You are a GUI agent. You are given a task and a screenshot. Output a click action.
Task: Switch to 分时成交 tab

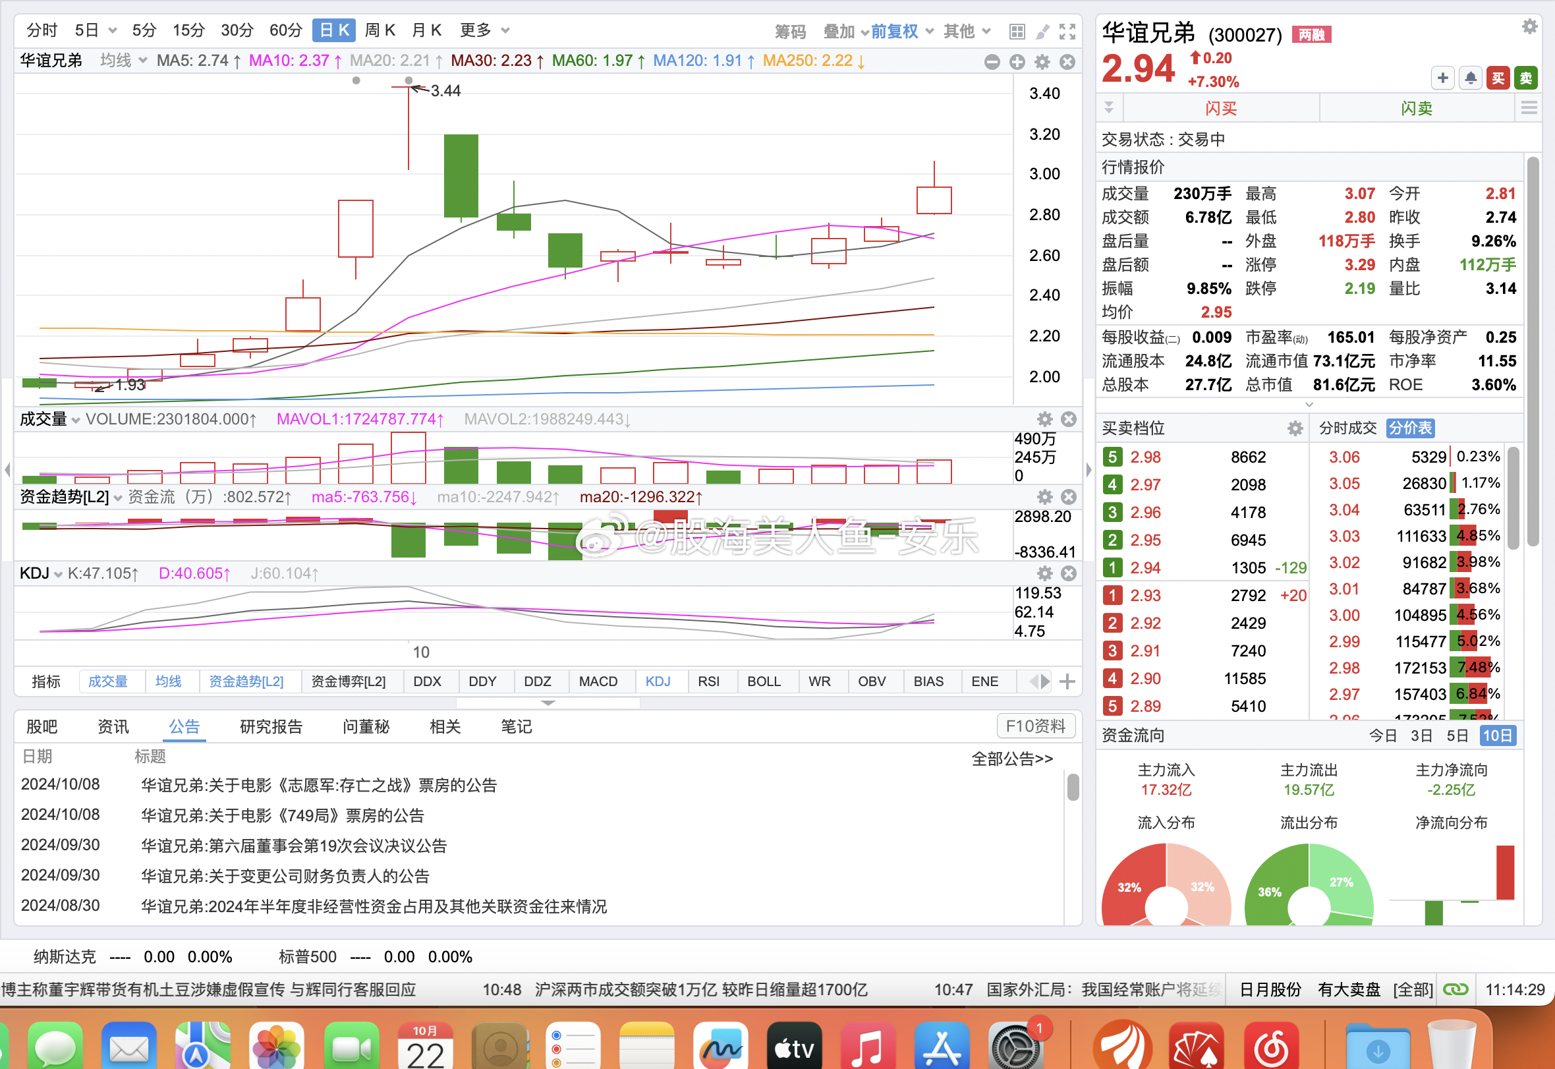[1347, 428]
